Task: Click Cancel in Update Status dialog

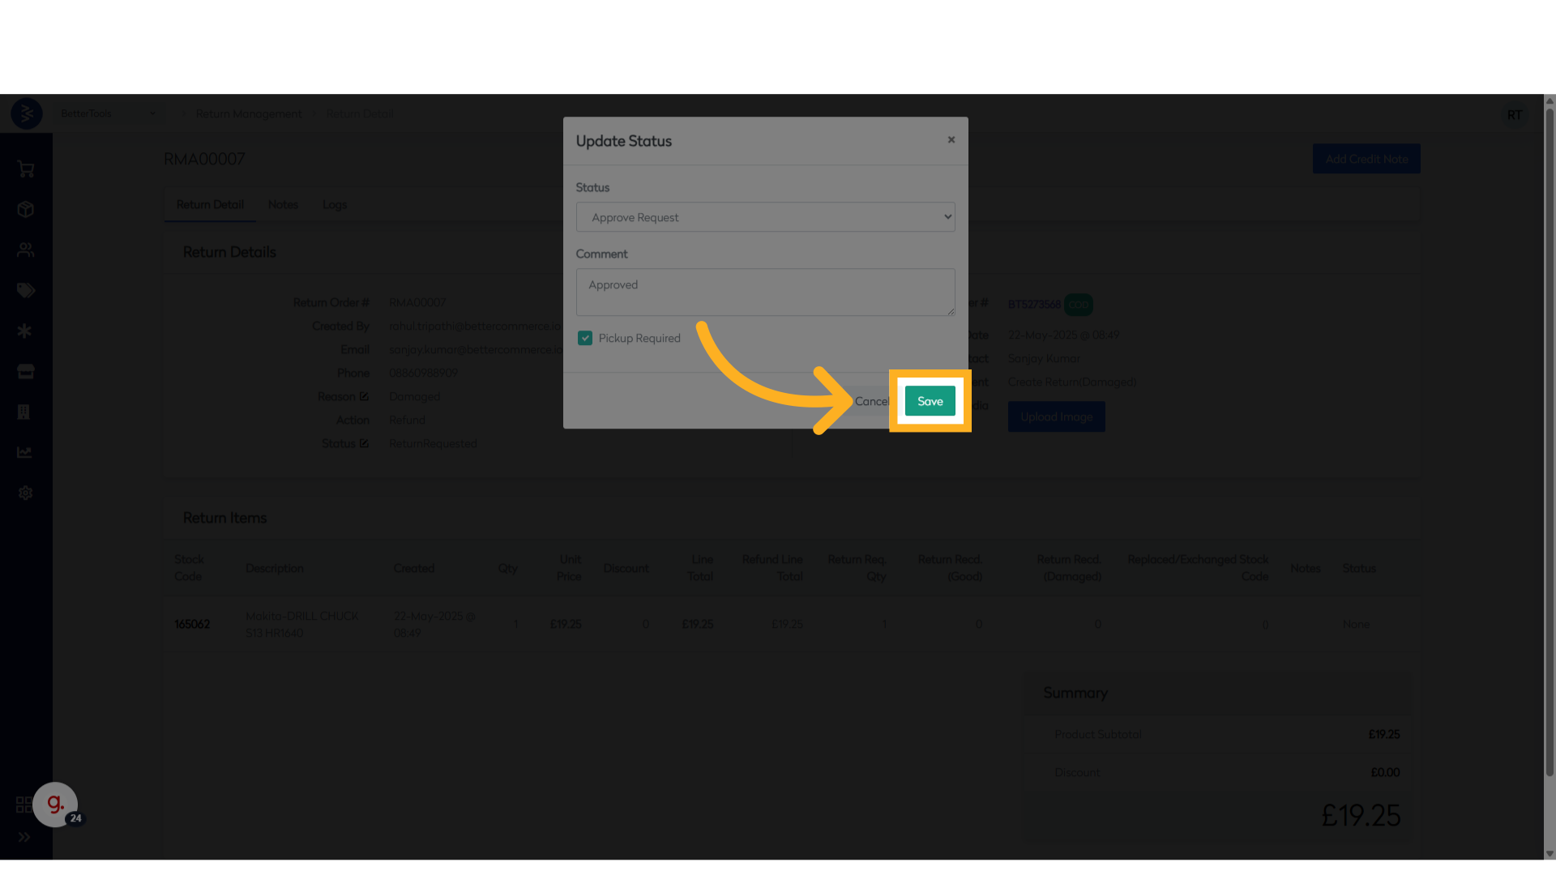Action: point(871,402)
